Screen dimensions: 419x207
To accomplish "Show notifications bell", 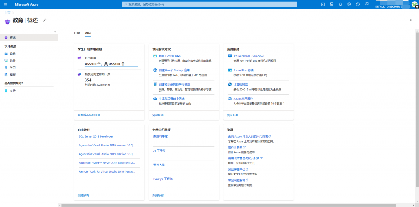I will point(340,5).
